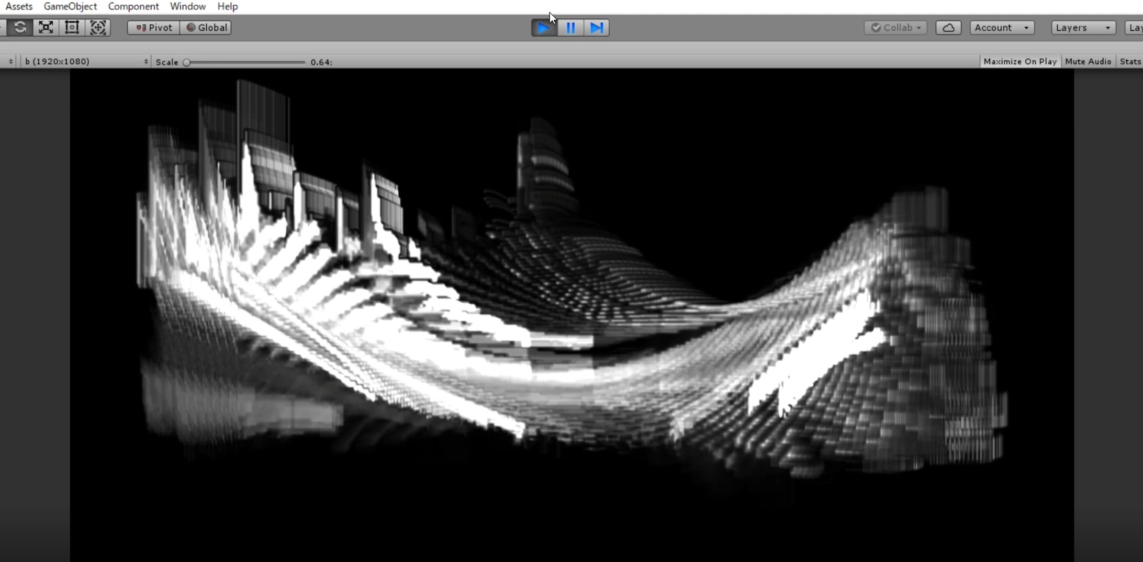The image size is (1143, 562).
Task: Expand the Layers dropdown
Action: point(1083,28)
